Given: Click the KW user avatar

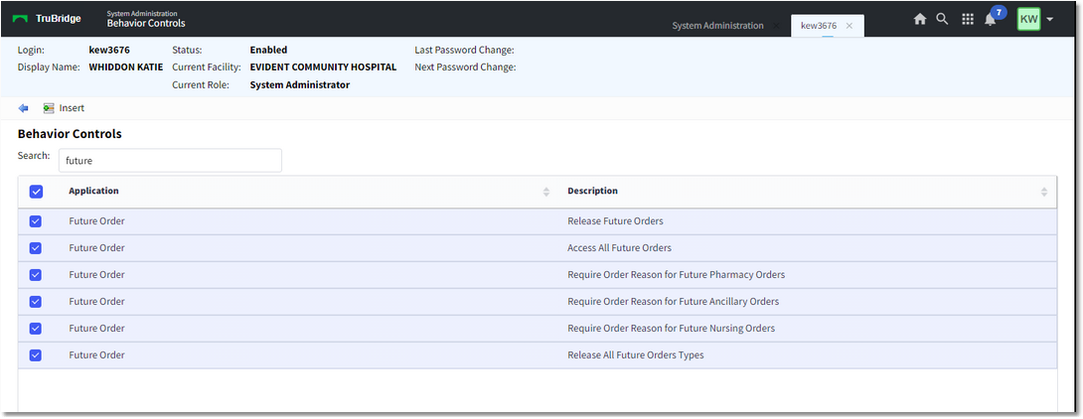Looking at the screenshot, I should tap(1028, 19).
